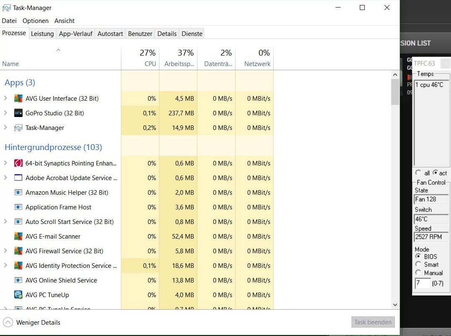Click the scrollbar up arrow

tap(395, 75)
